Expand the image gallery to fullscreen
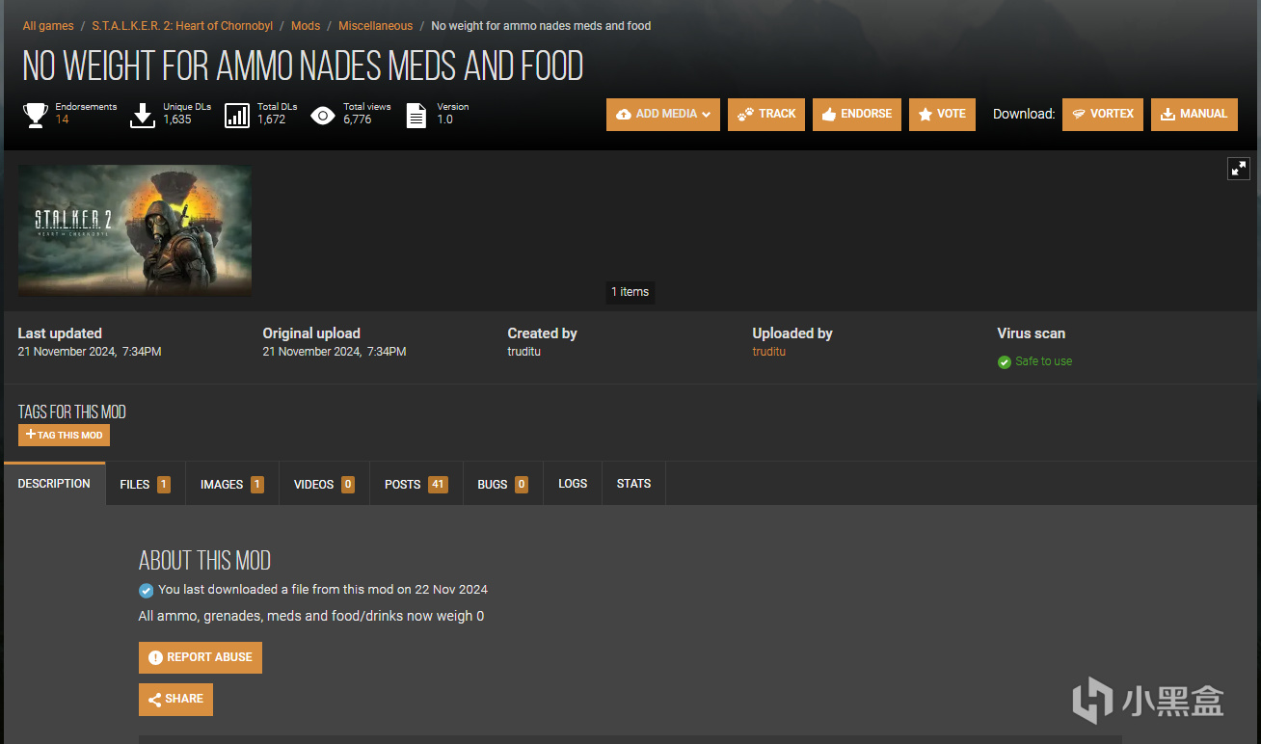 click(x=1239, y=169)
